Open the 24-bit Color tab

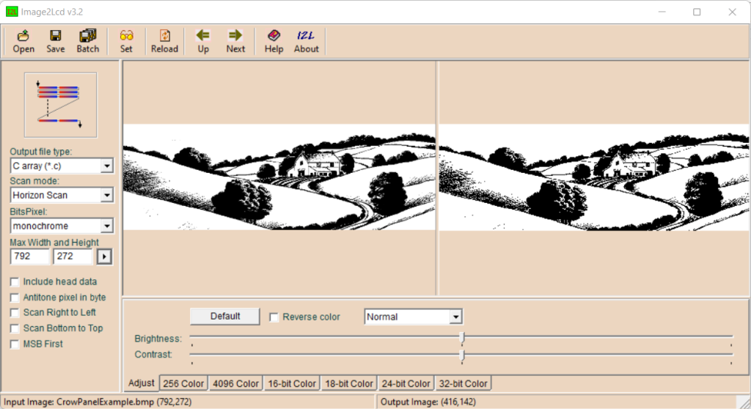(x=406, y=383)
